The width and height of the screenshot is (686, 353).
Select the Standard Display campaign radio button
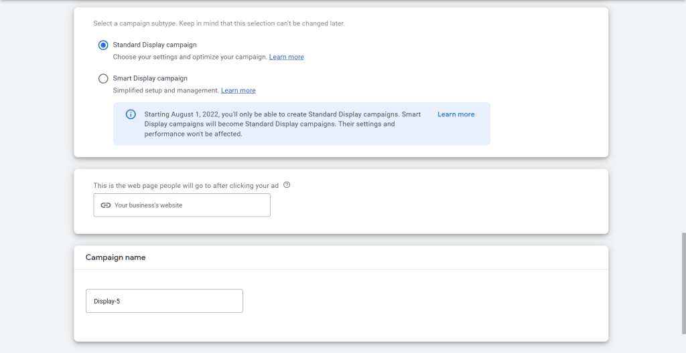point(103,45)
